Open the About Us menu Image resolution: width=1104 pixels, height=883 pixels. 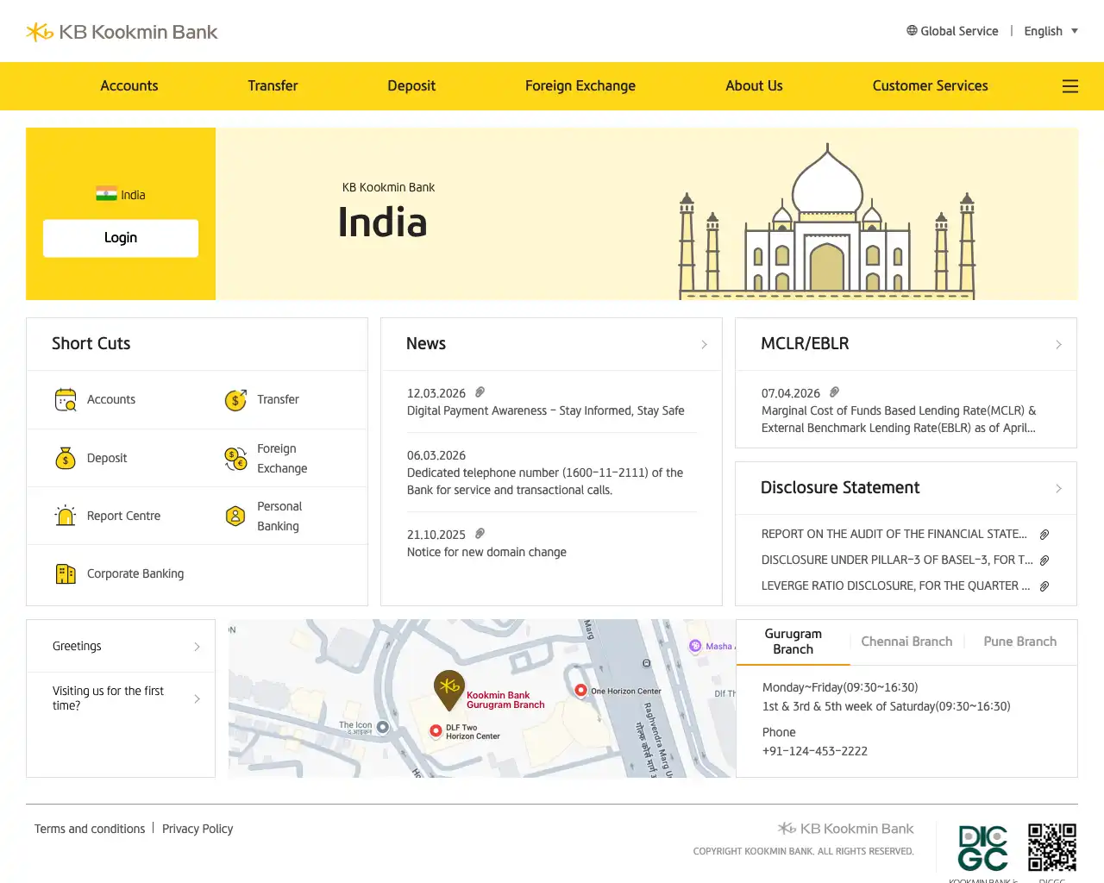click(754, 85)
